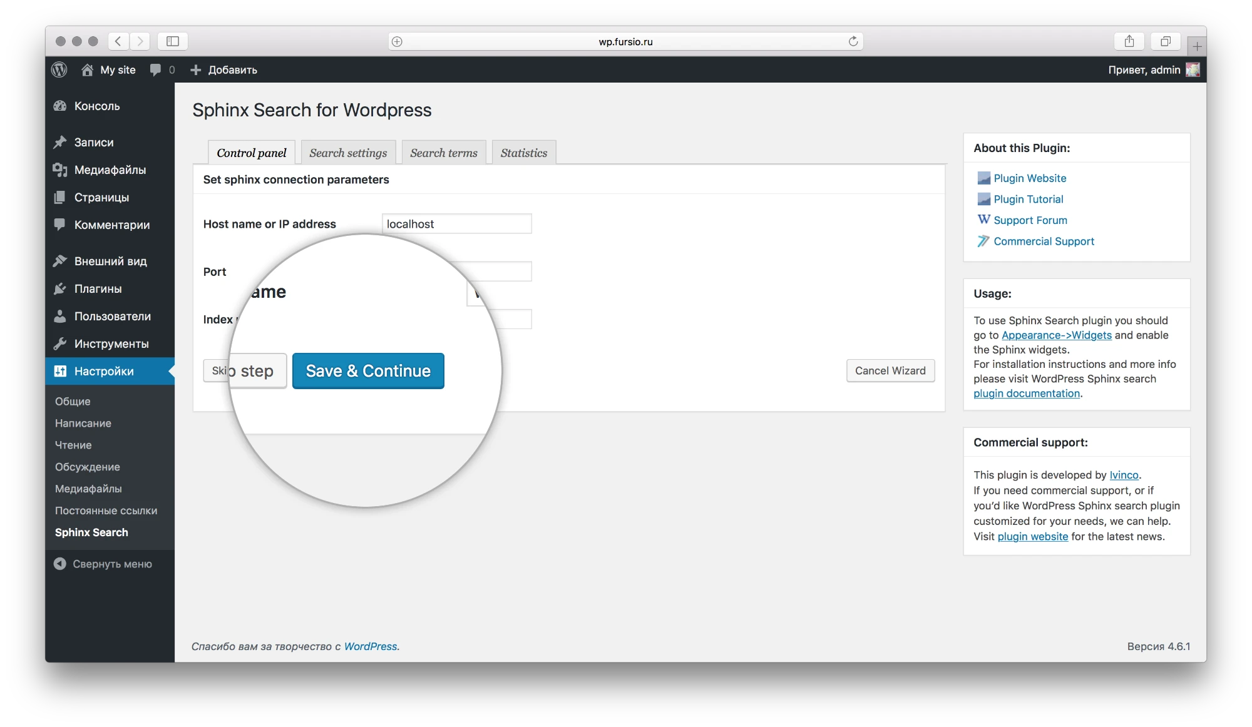This screenshot has width=1252, height=727.
Task: Click the Safari share icon
Action: [x=1129, y=41]
